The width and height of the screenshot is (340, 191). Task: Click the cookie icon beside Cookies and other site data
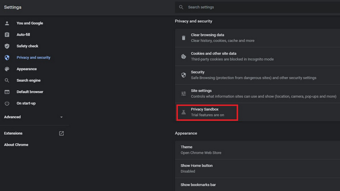[183, 57]
